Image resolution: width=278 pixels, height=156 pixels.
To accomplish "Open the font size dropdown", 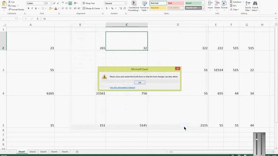I will pyautogui.click(x=51, y=3).
